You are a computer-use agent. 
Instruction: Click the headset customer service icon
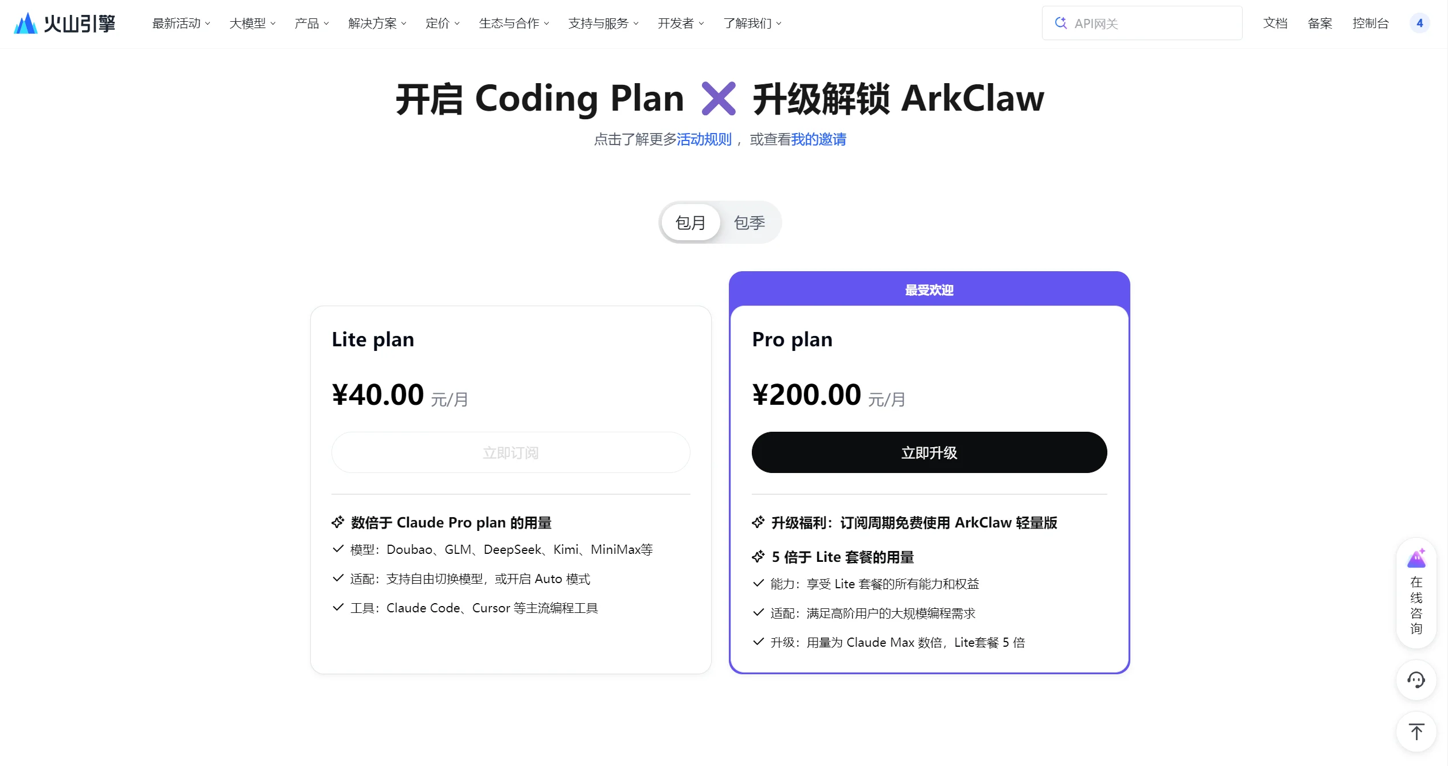(1415, 681)
